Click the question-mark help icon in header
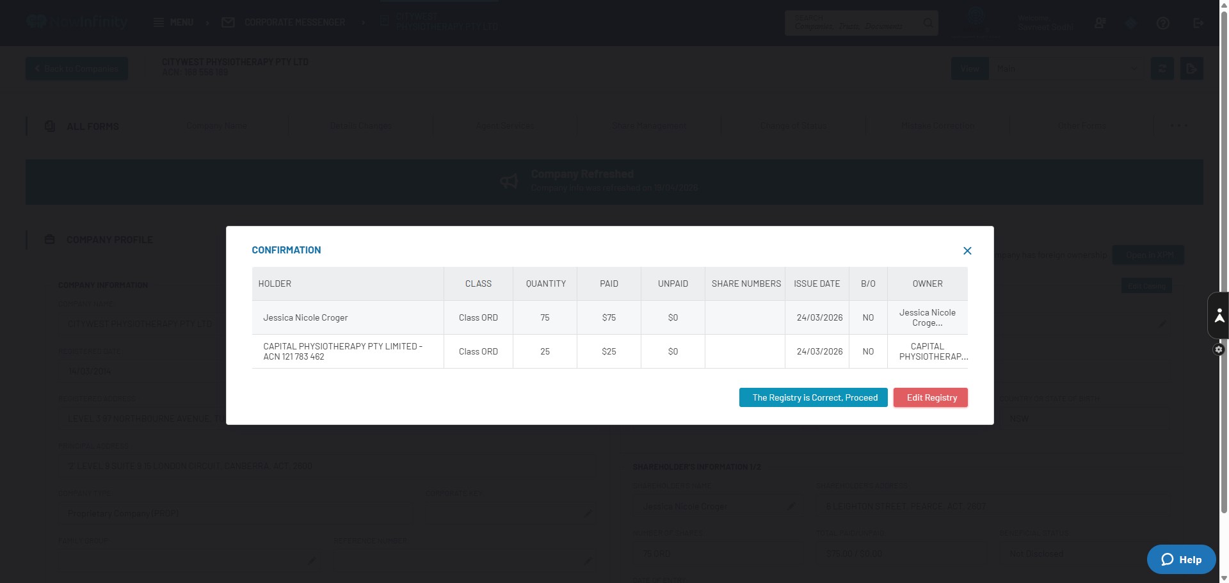Viewport: 1229px width, 583px height. tap(1163, 23)
